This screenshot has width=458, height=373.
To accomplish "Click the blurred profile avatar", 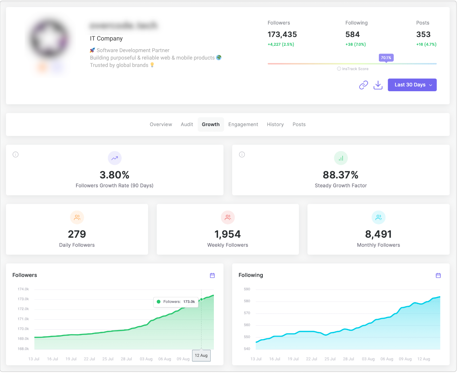I will 49,39.
